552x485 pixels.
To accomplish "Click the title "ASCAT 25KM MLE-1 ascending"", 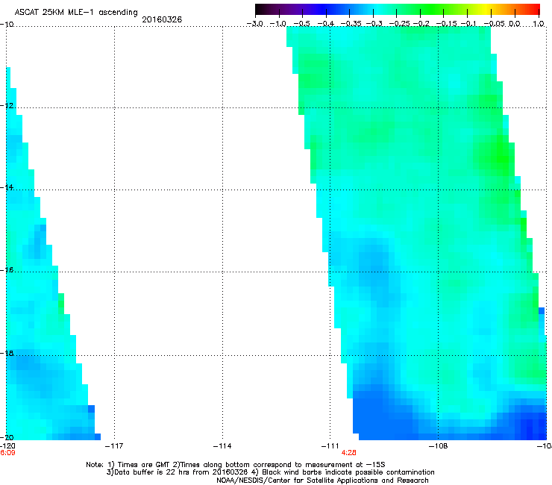I will (76, 13).
